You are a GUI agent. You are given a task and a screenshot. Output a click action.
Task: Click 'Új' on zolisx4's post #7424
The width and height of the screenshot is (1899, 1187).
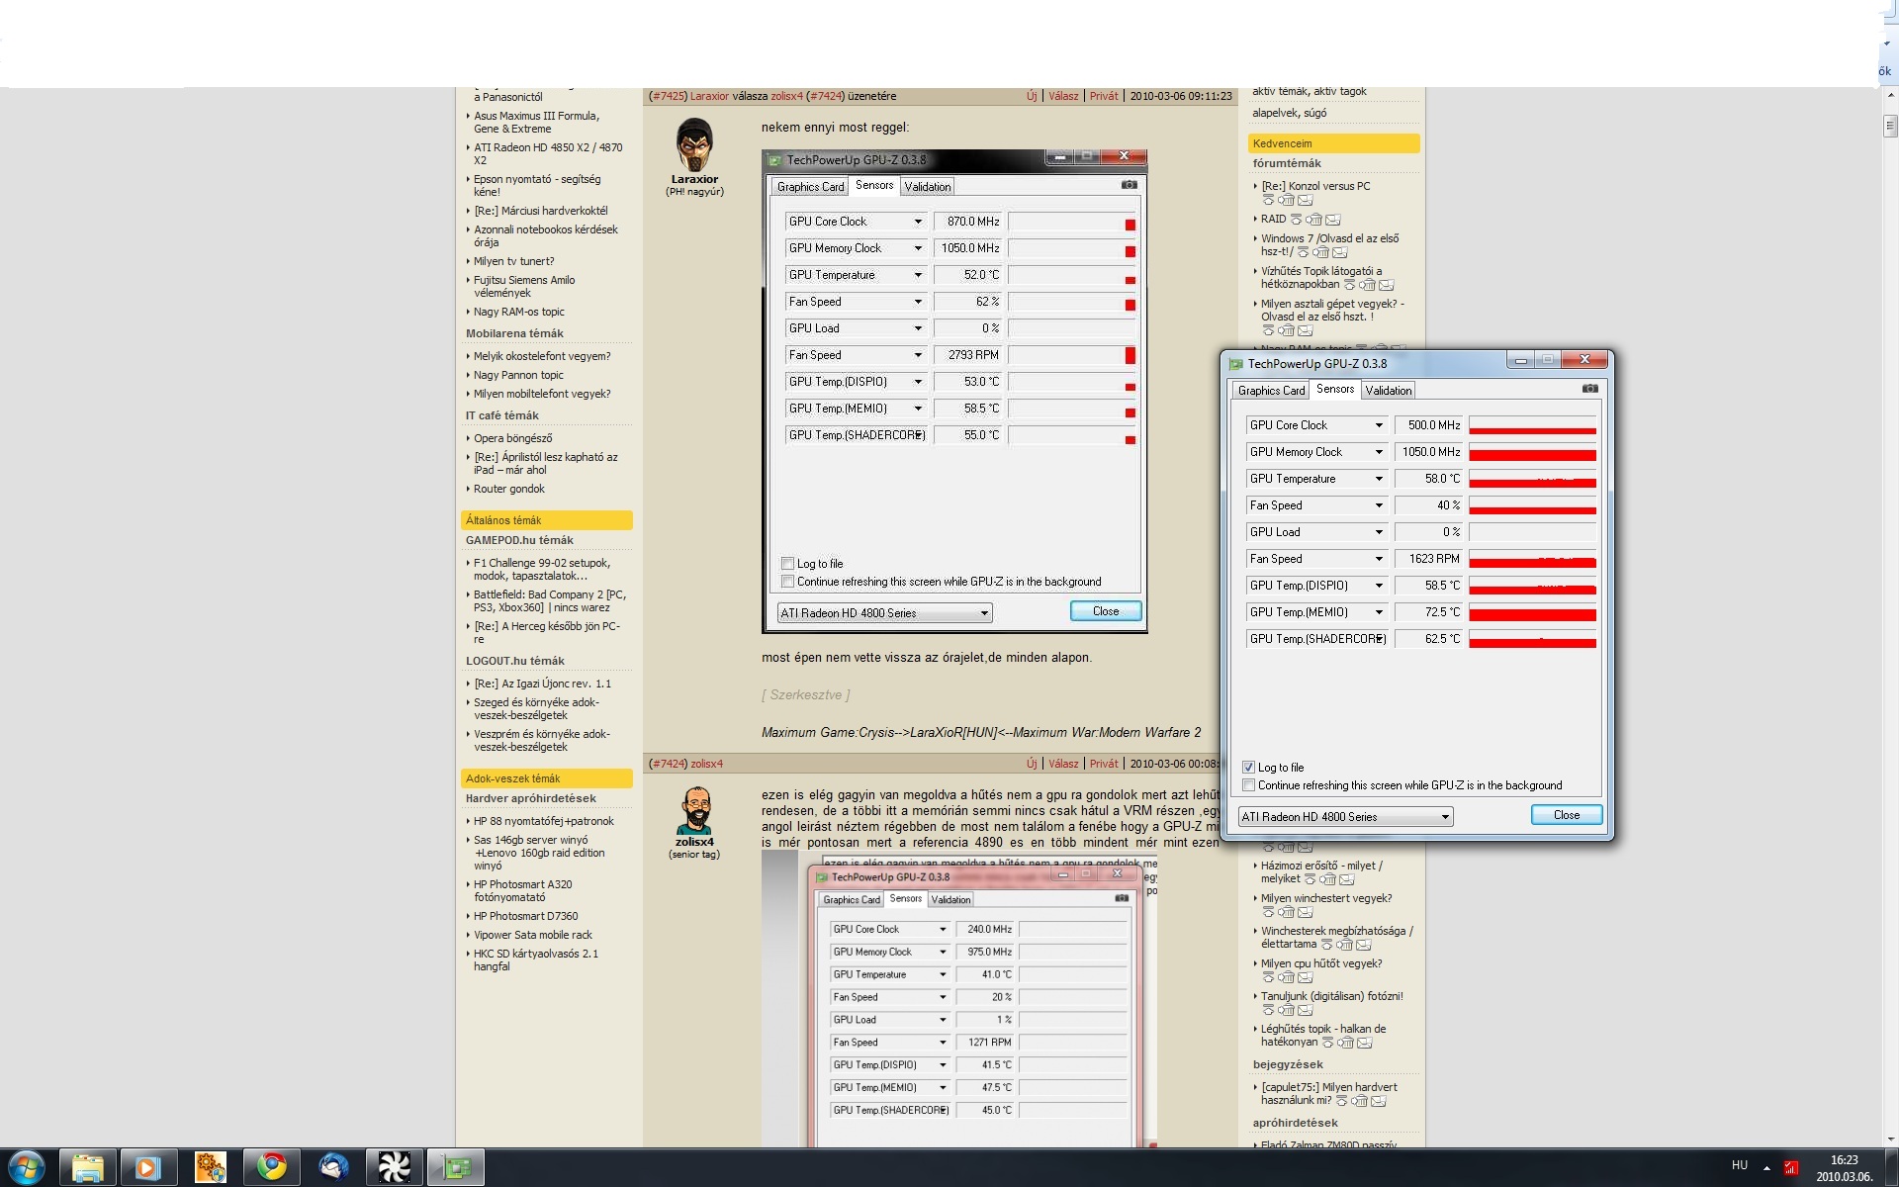(1032, 764)
